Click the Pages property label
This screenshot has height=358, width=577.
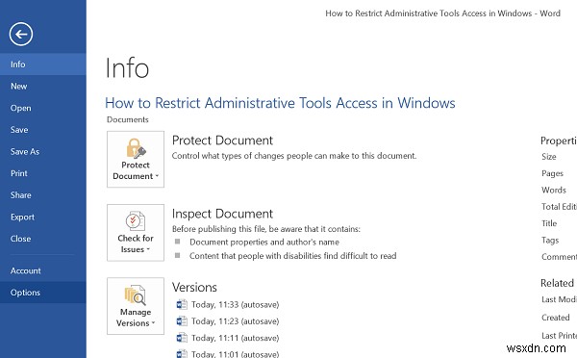pos(552,173)
